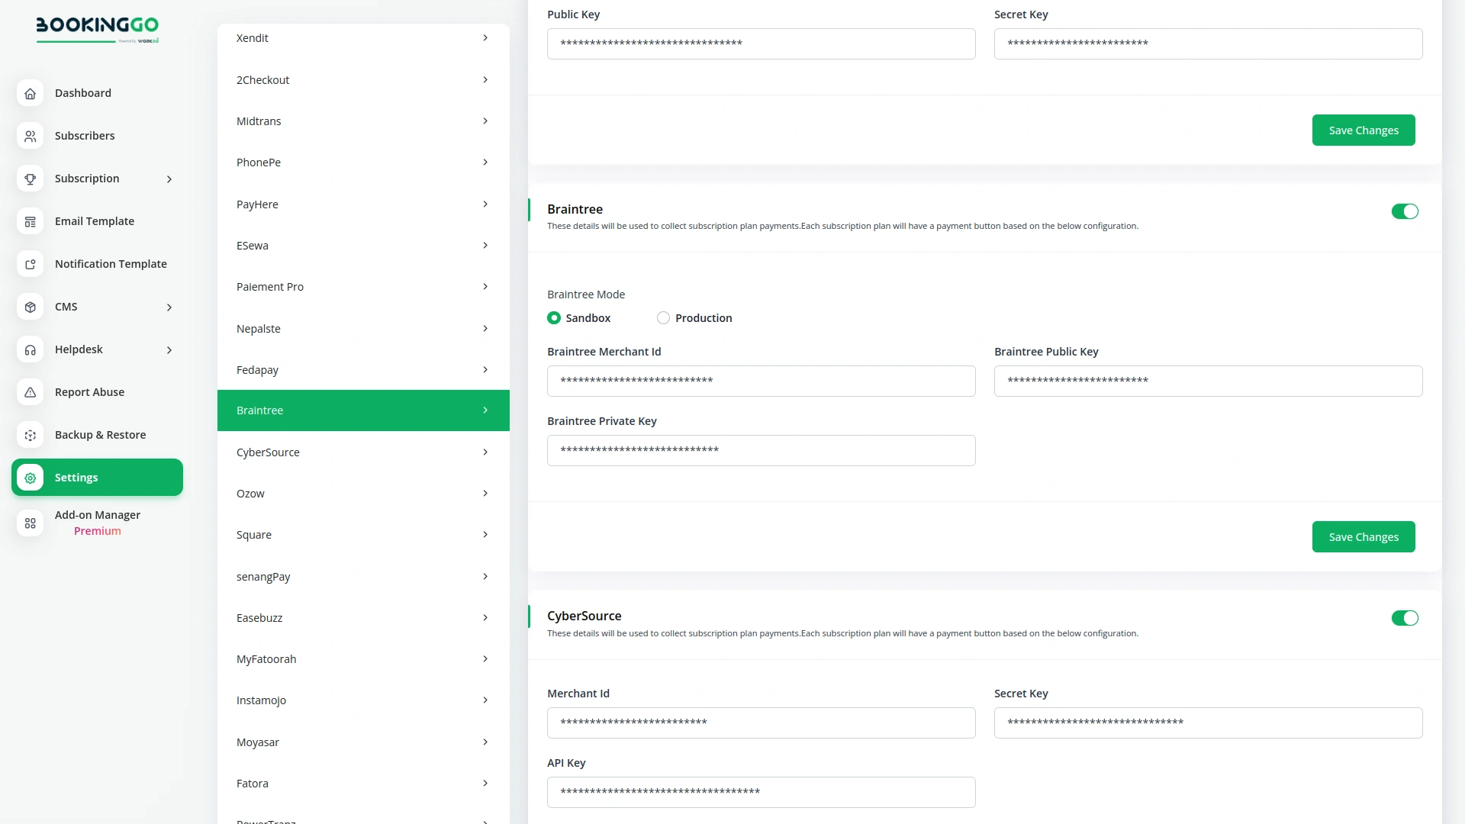Click the Braintree Merchant Id input field
Image resolution: width=1465 pixels, height=824 pixels.
[x=761, y=381]
